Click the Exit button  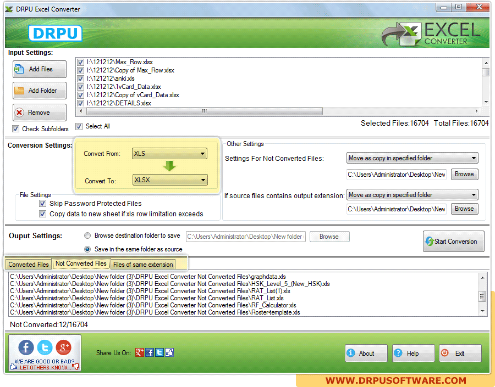tap(460, 354)
